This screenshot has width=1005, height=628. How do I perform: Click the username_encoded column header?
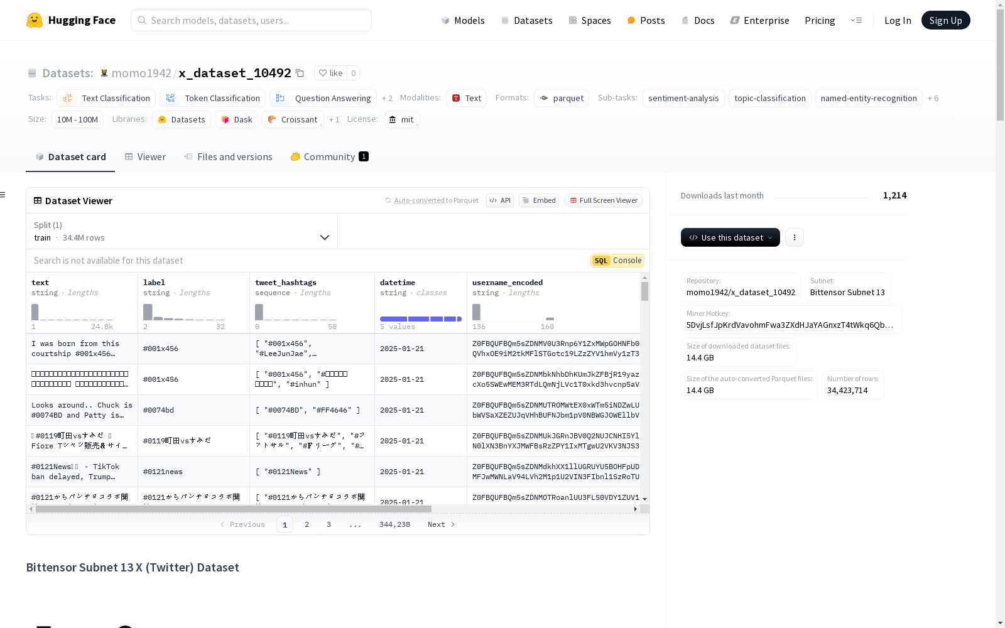tap(553, 303)
